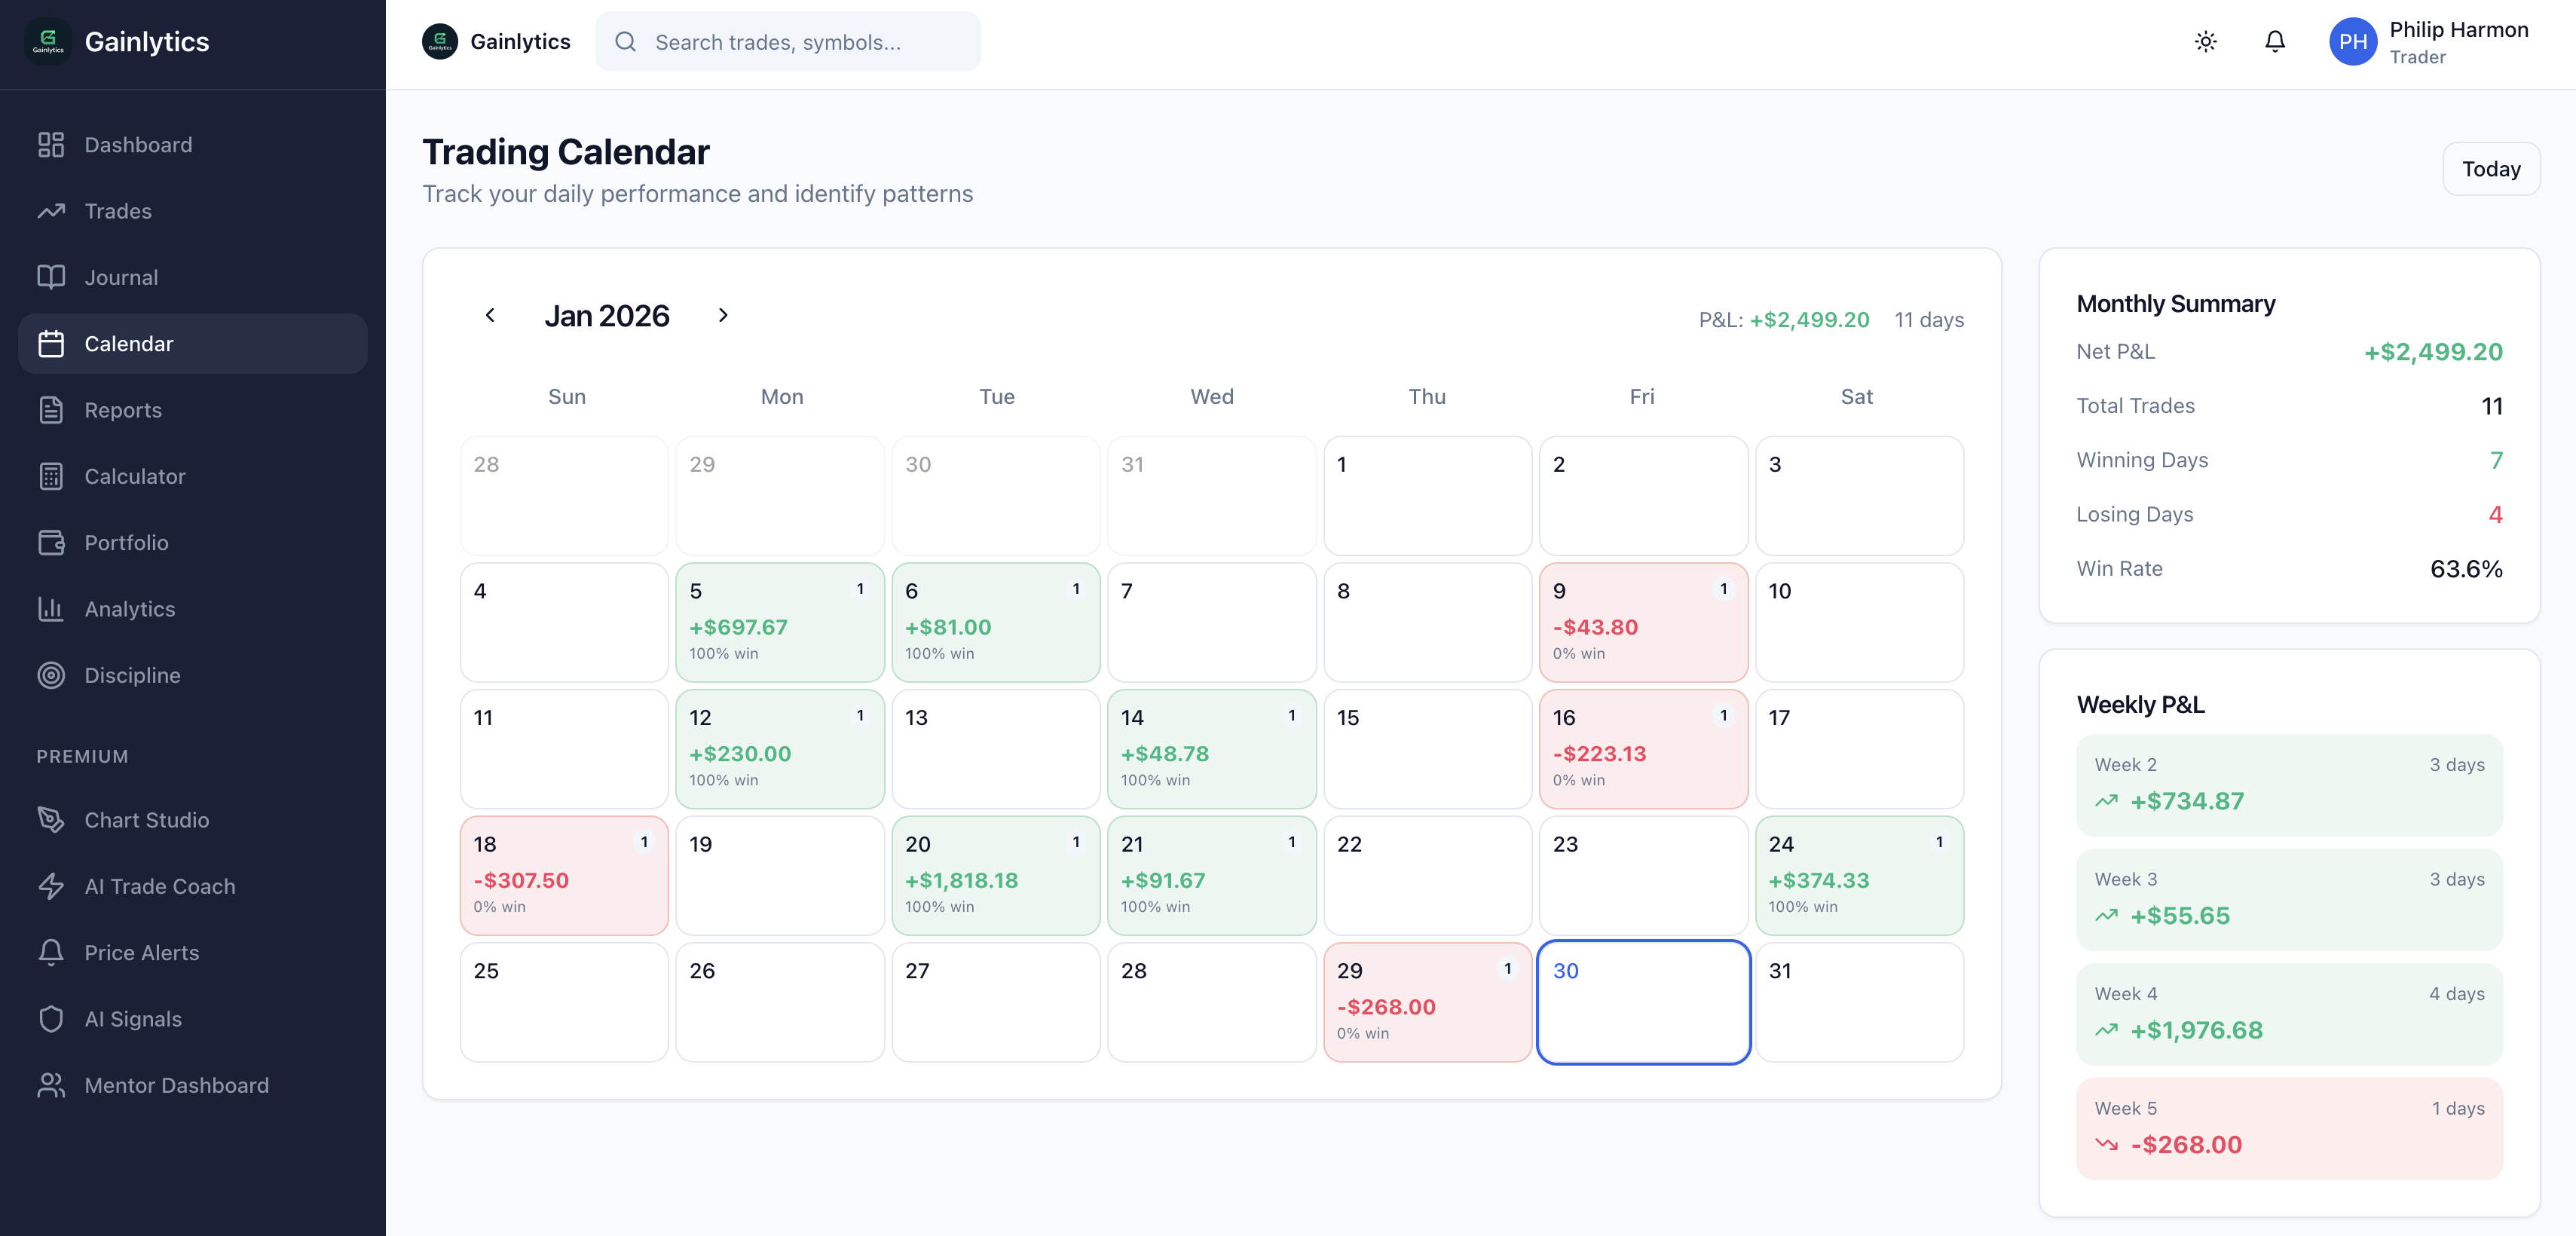The width and height of the screenshot is (2576, 1236).
Task: Toggle the light/dark theme sun icon
Action: [2205, 41]
